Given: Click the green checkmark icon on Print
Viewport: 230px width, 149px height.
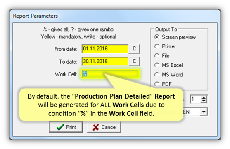Looking at the screenshot, I should click(x=60, y=127).
